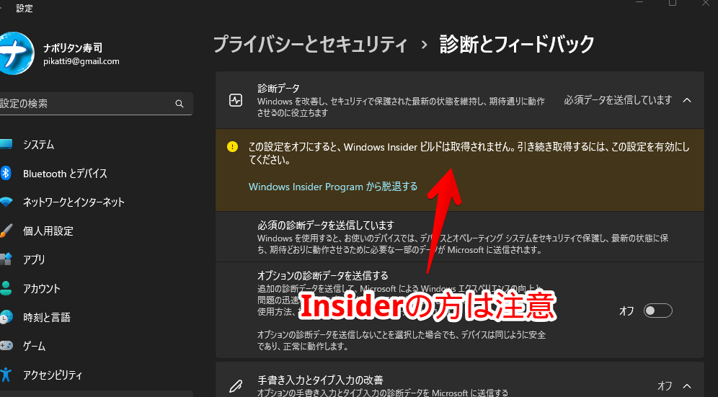Open the 個人用設定 paintbrush icon
Viewport: 718px width, 397px height.
pos(6,231)
